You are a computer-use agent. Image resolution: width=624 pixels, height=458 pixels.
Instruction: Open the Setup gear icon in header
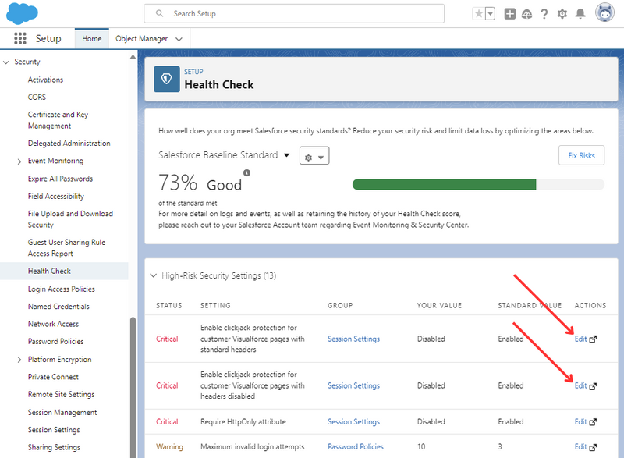point(562,14)
